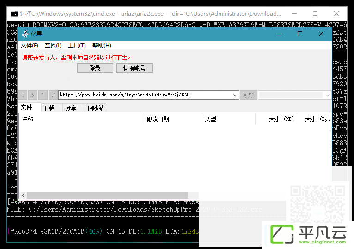Click the cmd.exe icon in console title bar
This screenshot has height=249, width=354.
pyautogui.click(x=14, y=14)
